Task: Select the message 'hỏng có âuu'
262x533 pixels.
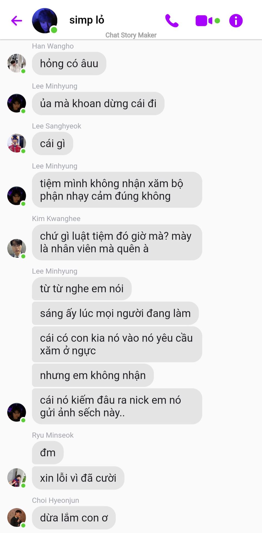Action: (69, 64)
